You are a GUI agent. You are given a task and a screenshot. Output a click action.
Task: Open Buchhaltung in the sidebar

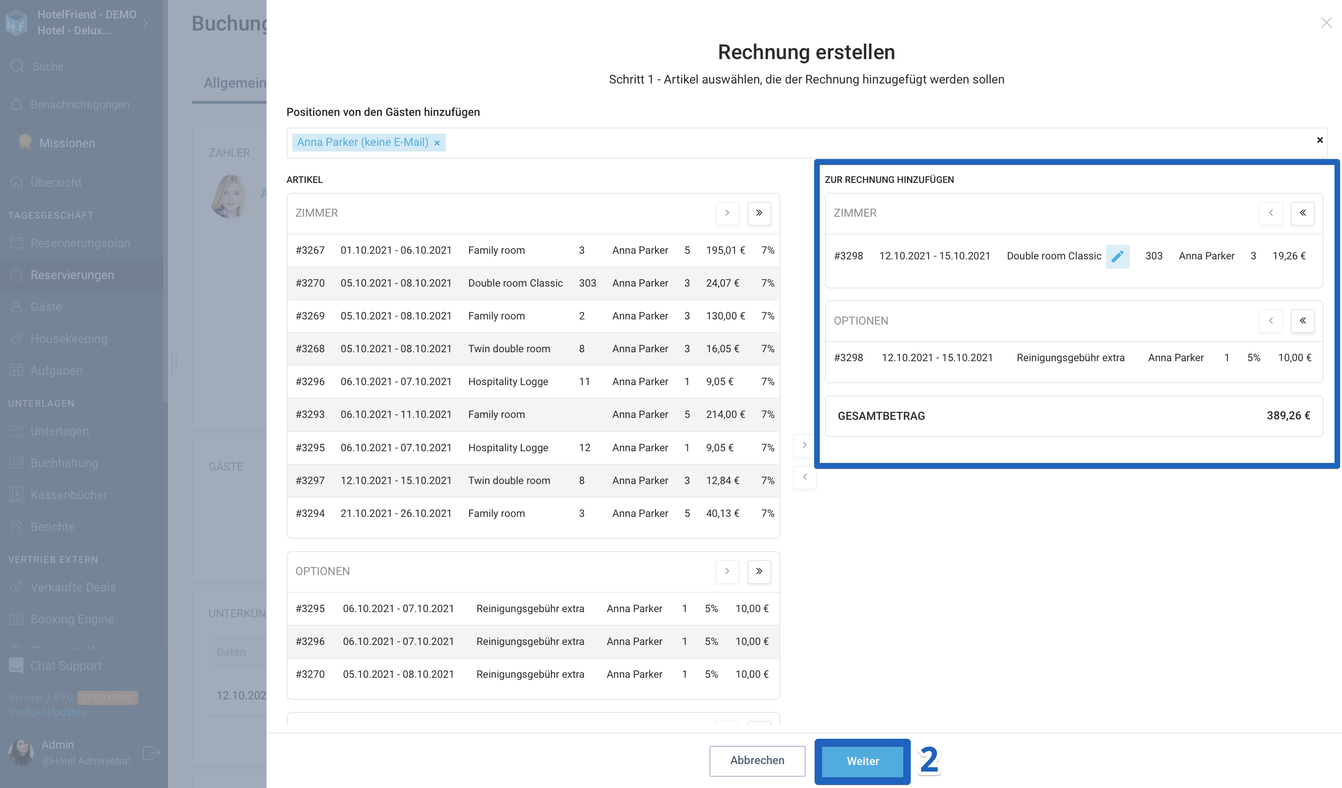coord(64,462)
